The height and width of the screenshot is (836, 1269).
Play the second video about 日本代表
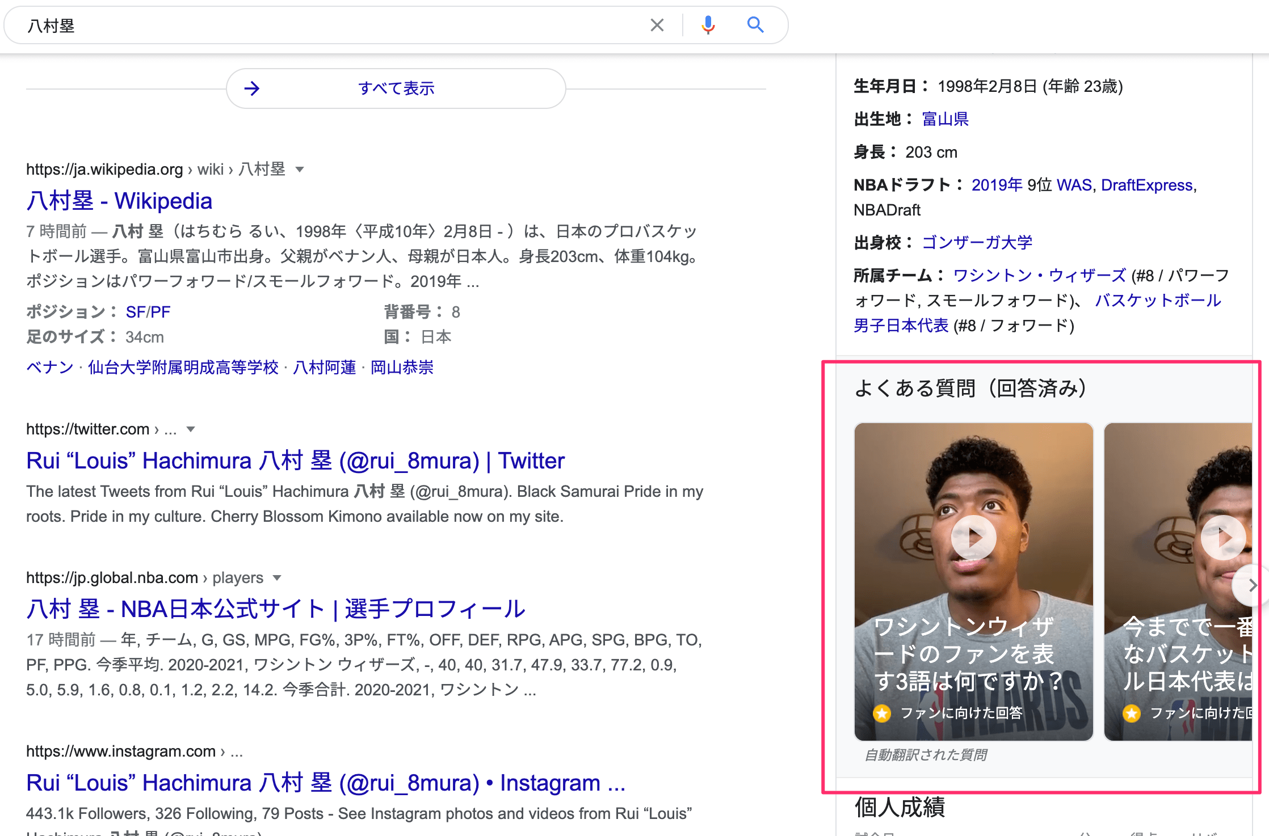pos(1223,537)
